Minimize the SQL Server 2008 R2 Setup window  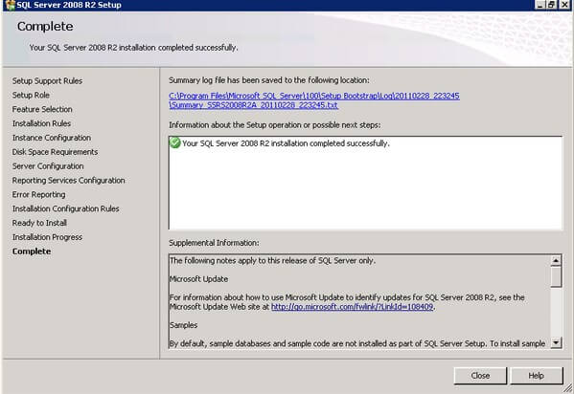(540, 5)
